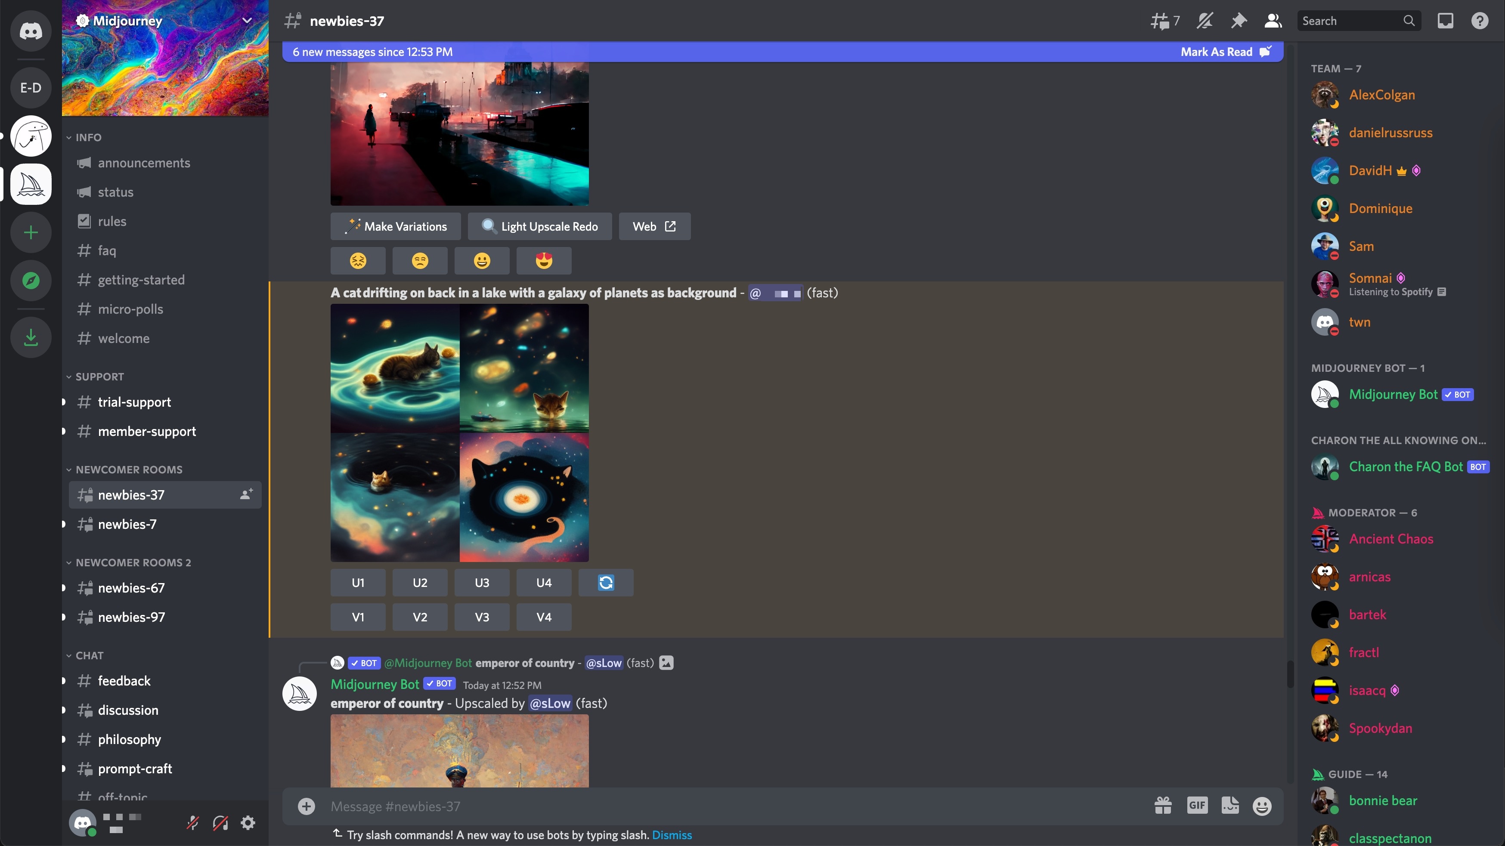Toggle the member list panel
This screenshot has width=1505, height=846.
pos(1273,21)
